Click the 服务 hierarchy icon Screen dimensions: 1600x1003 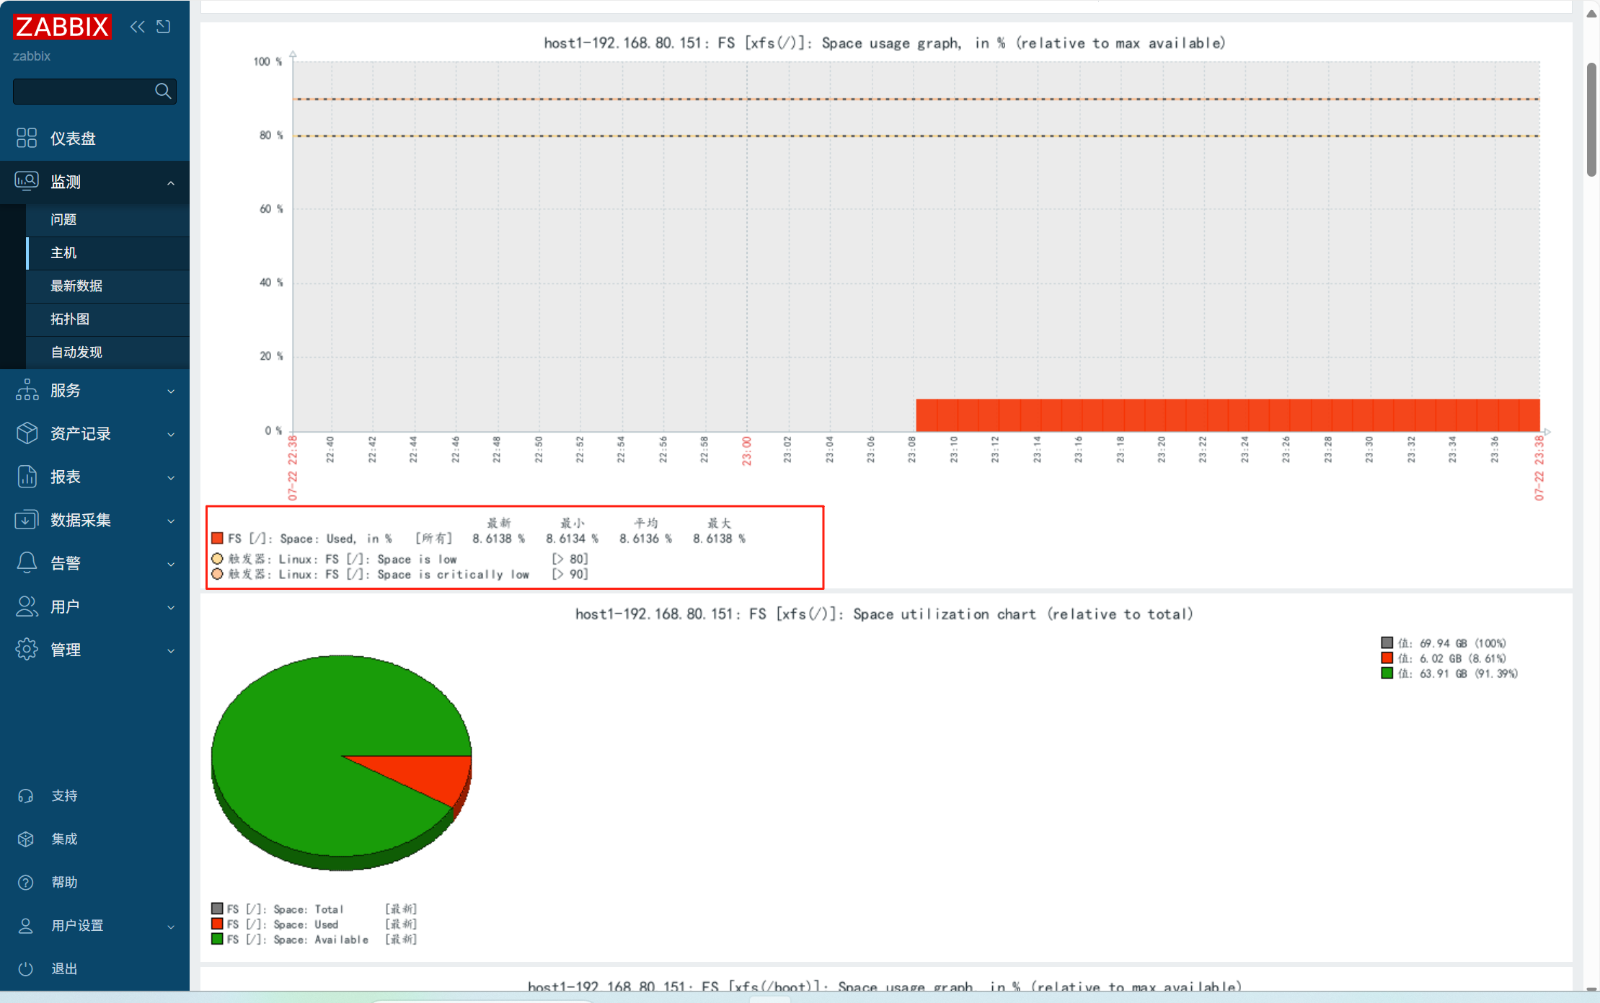pos(27,390)
